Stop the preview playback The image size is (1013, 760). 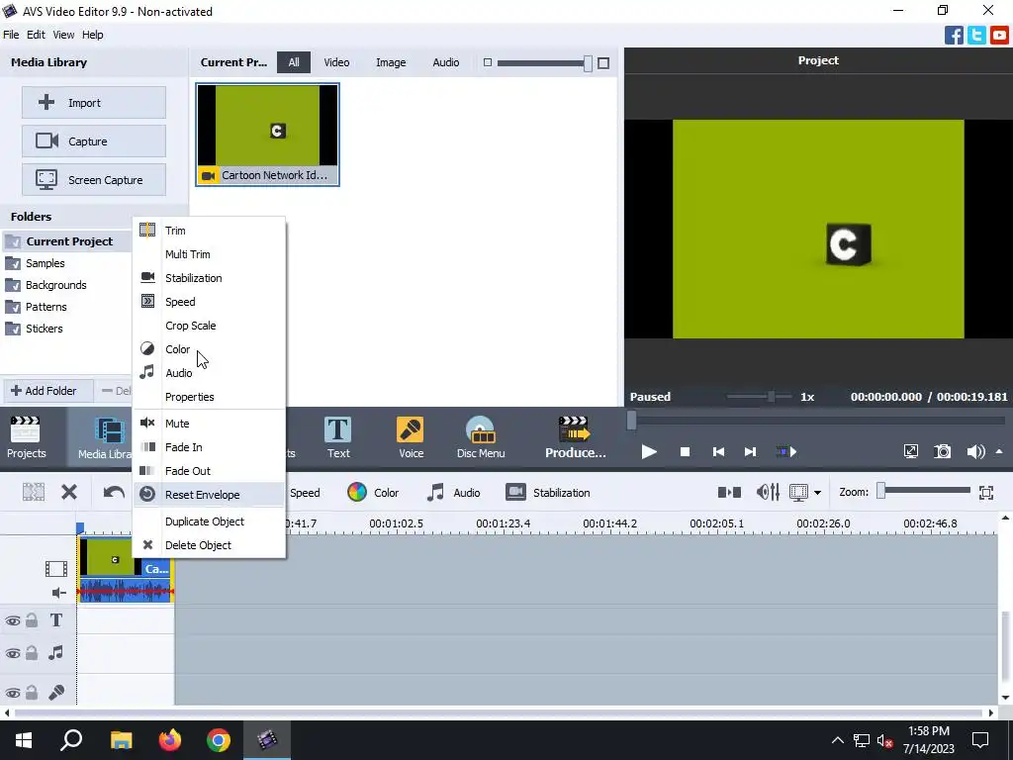click(685, 451)
